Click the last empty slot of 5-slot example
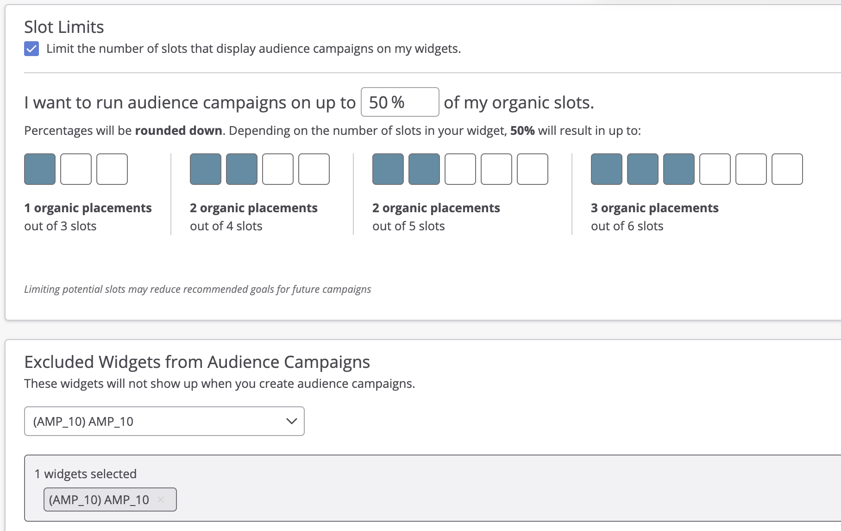Screen dimensions: 841x531 pos(533,169)
